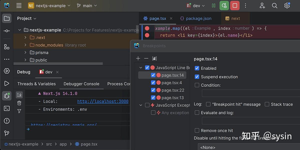Viewport: 300px width, 150px height.
Task: Switch to Threads & Variables tab
Action: pyautogui.click(x=36, y=84)
